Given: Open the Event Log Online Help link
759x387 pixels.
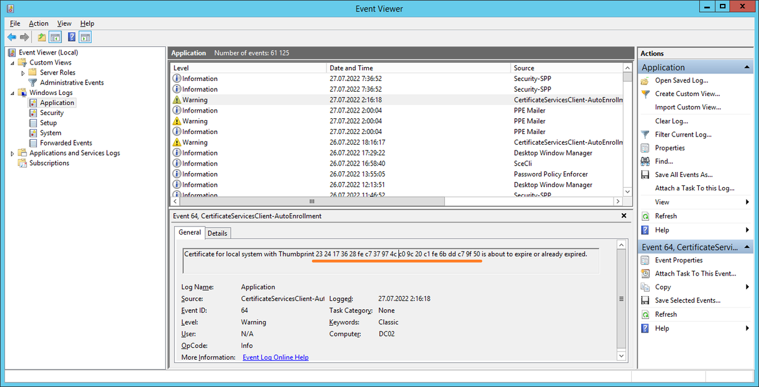Looking at the screenshot, I should point(276,357).
